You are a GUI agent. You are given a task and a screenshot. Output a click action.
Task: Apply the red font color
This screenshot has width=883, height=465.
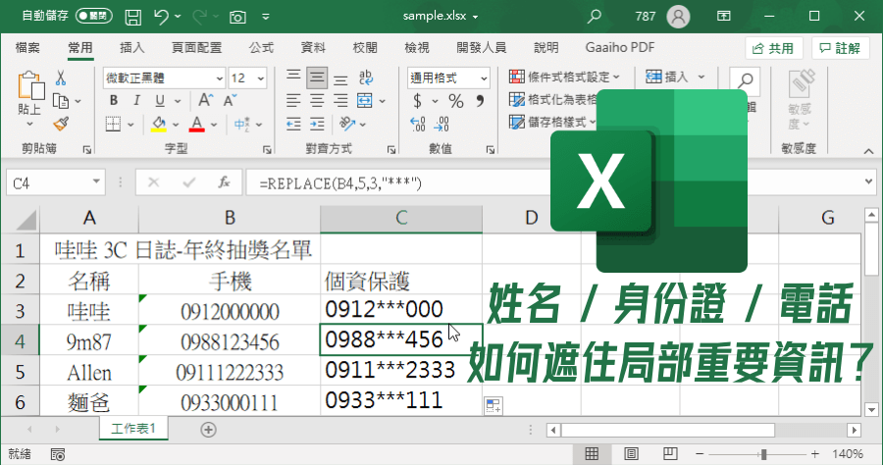[x=196, y=124]
